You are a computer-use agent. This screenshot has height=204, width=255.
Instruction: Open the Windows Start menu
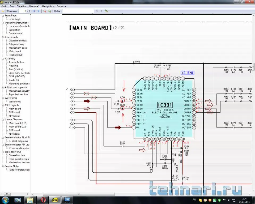tap(5, 200)
